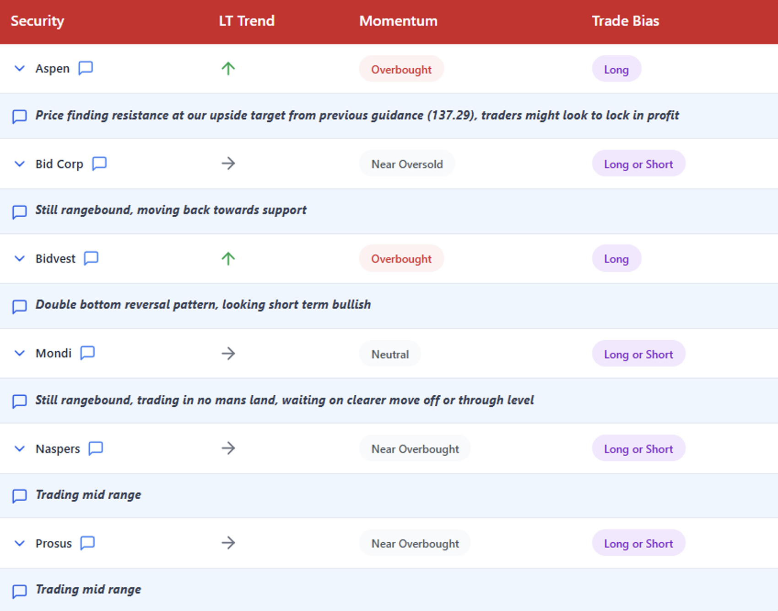The width and height of the screenshot is (778, 611).
Task: Open the comment bubble next to Bidvest
Action: 91,258
